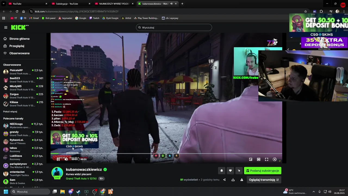The width and height of the screenshot is (348, 196).
Task: Switch to Subskrypcje - YouTube tab
Action: [71, 4]
